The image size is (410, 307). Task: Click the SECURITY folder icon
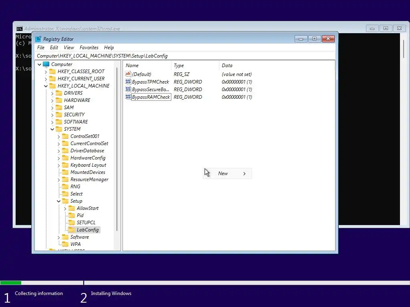pos(59,115)
